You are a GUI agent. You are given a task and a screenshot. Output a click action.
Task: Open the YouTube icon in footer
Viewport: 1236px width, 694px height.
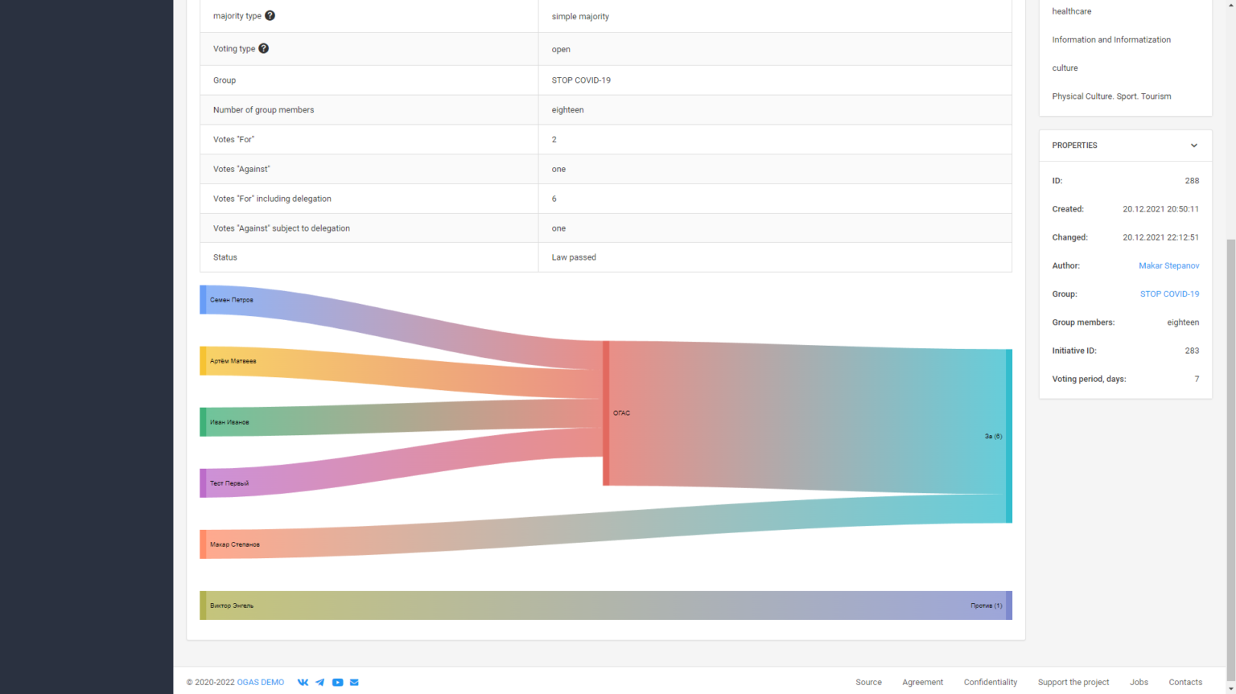(x=337, y=682)
